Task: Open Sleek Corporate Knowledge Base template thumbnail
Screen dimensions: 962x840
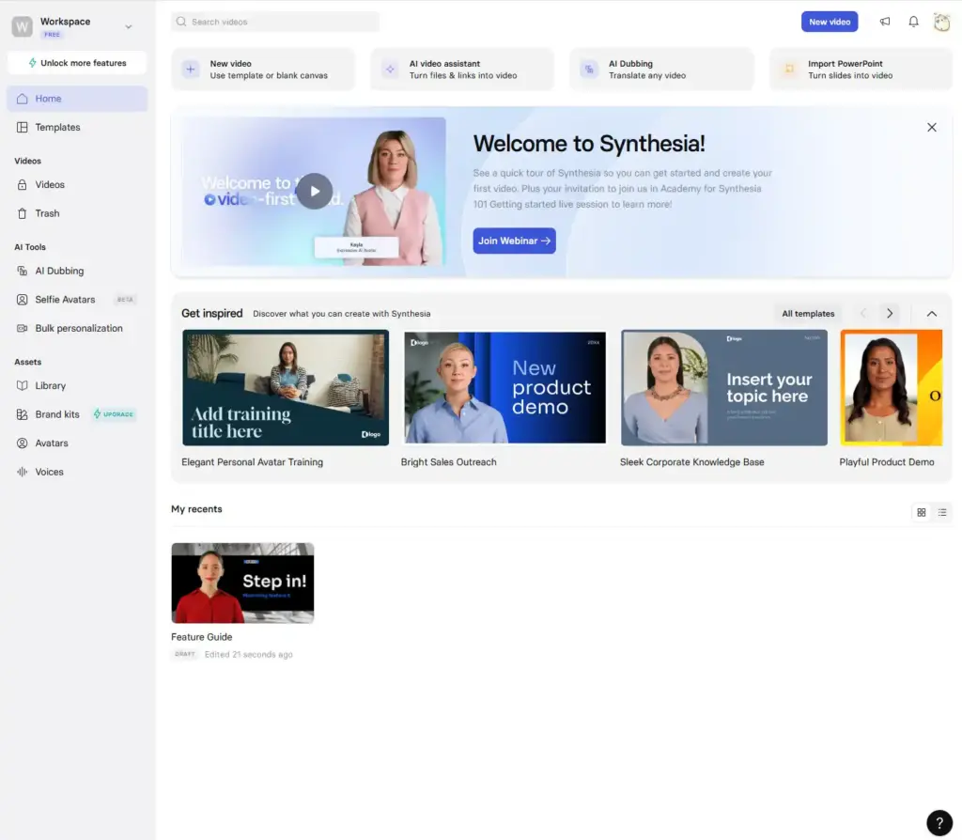Action: pyautogui.click(x=724, y=388)
